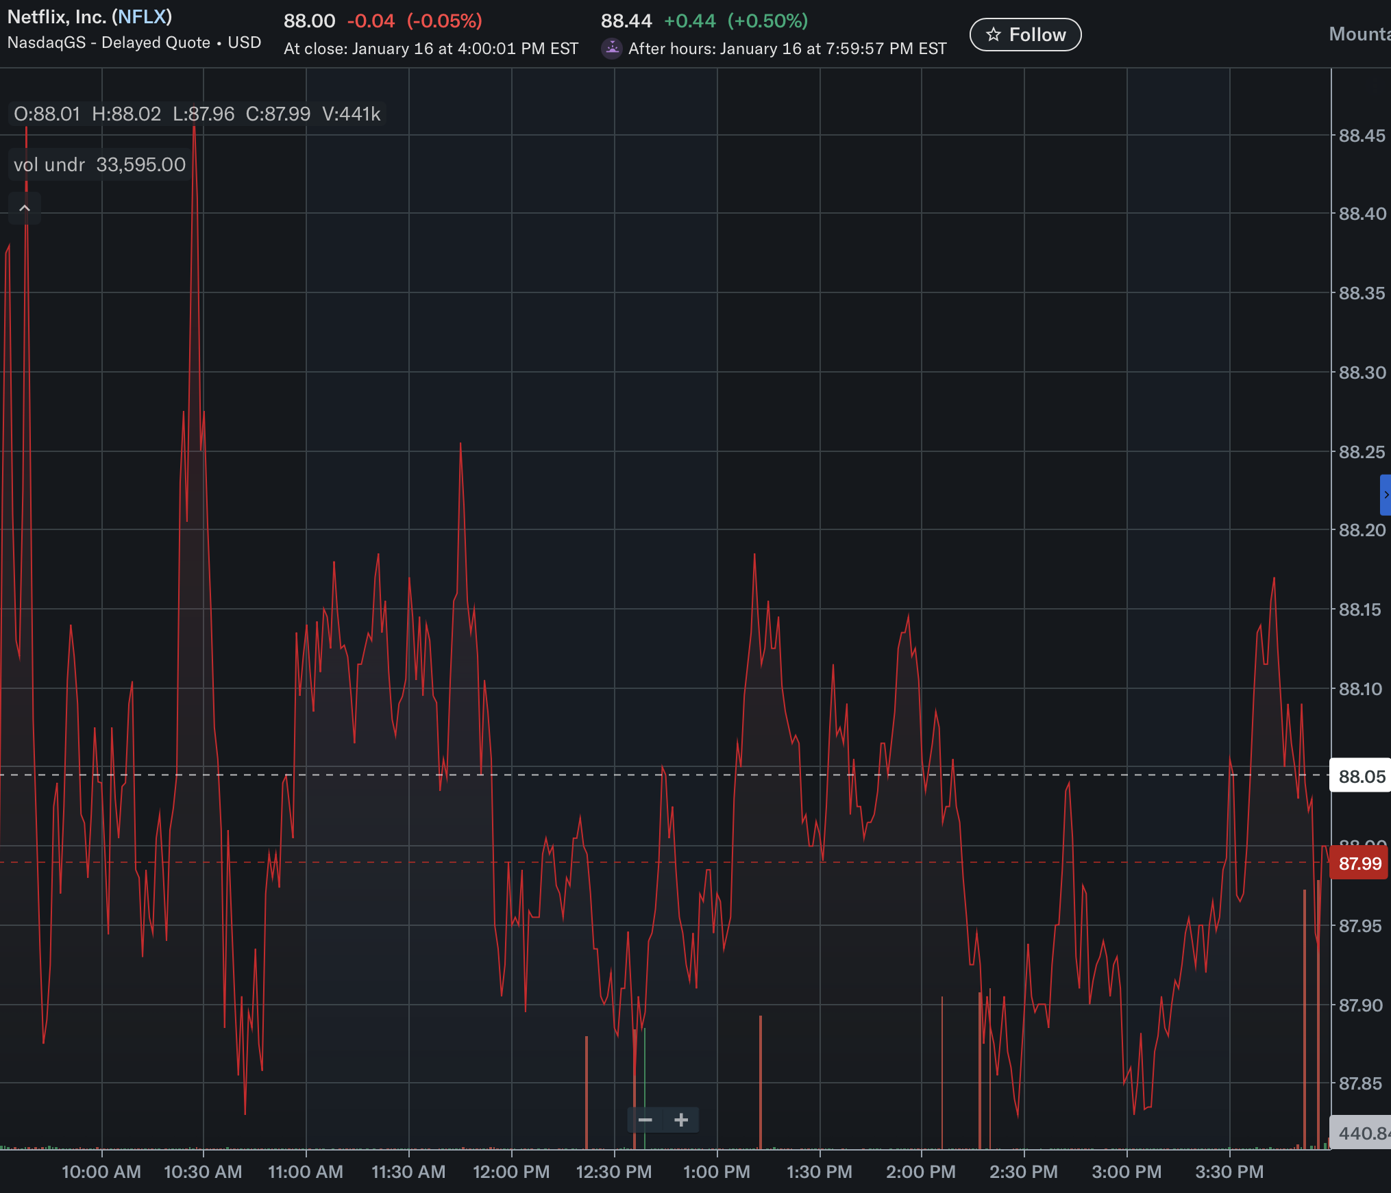
Task: Click the zoom in plus icon
Action: [681, 1120]
